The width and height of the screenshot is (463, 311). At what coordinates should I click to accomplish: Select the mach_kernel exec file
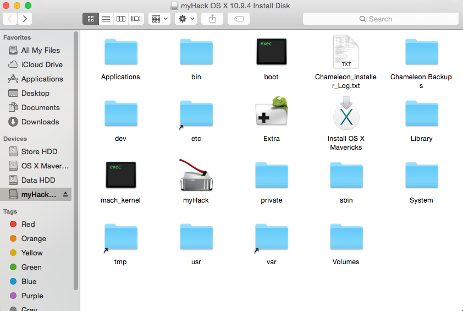pyautogui.click(x=120, y=175)
